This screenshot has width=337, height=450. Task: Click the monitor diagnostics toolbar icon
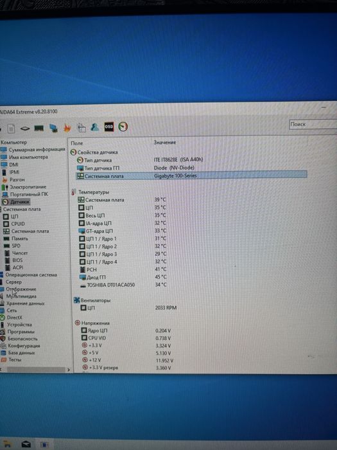[x=53, y=128]
